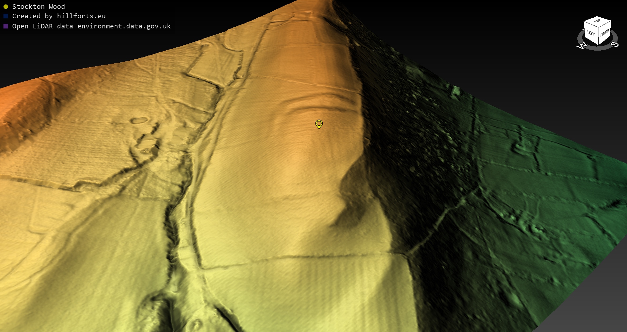Click the yellow location pin on the terrain
The image size is (627, 332).
[x=319, y=124]
